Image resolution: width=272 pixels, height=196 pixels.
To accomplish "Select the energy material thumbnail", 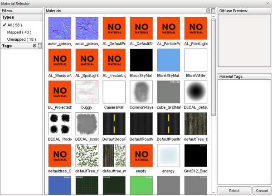I will coord(168,156).
